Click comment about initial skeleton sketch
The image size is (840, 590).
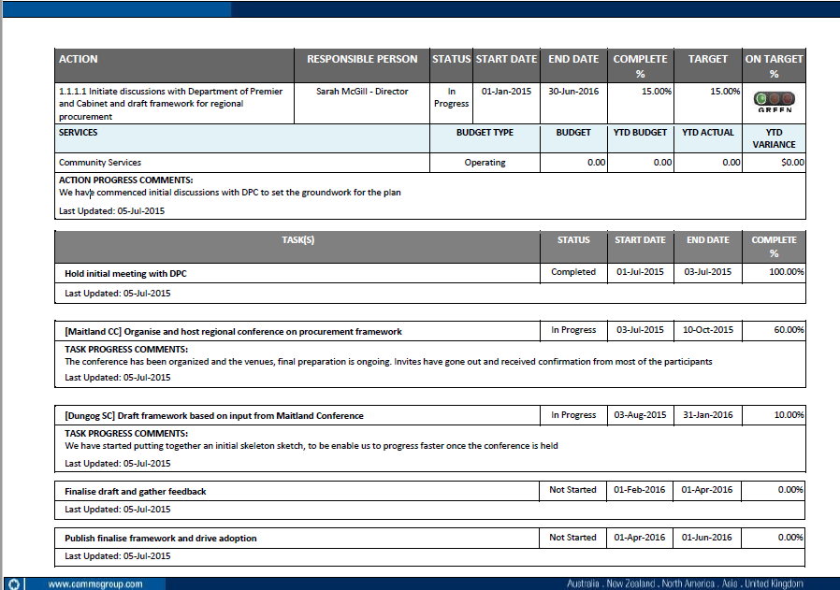point(311,446)
